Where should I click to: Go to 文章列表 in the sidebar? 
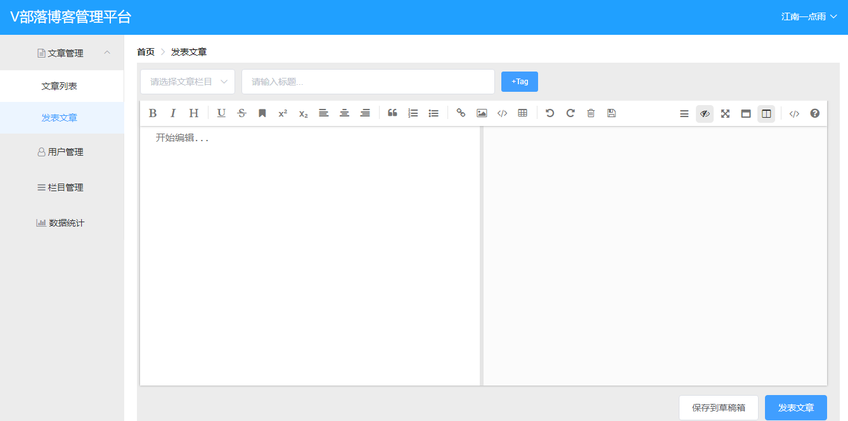60,86
